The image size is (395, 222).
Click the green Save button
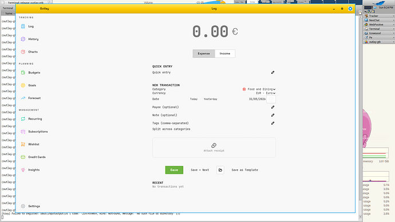(x=174, y=170)
